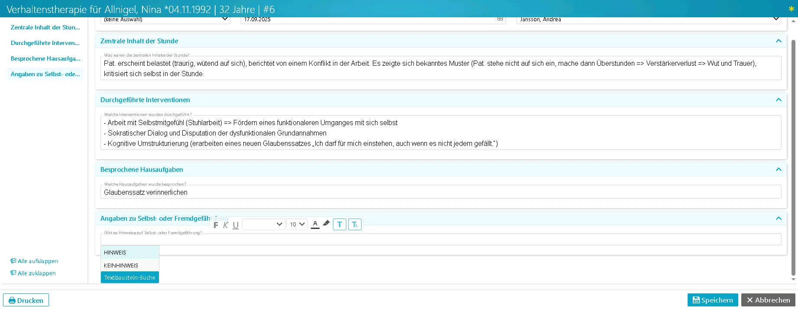This screenshot has height=309, width=798.
Task: Open the font color picker
Action: tap(315, 224)
